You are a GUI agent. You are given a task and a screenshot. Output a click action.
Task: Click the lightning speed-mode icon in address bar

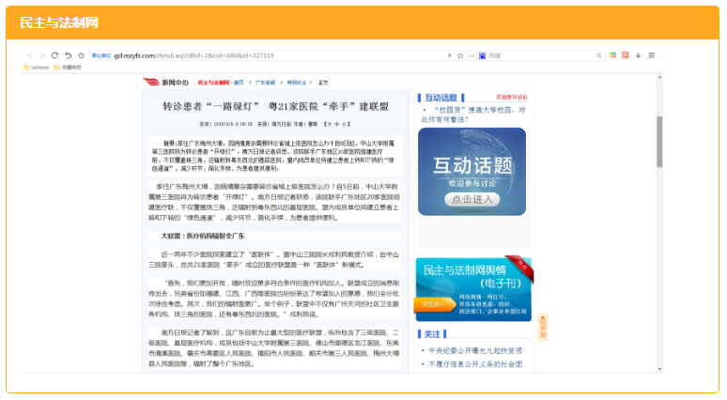(449, 55)
